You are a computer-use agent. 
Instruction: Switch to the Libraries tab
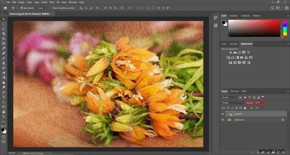coord(234,44)
